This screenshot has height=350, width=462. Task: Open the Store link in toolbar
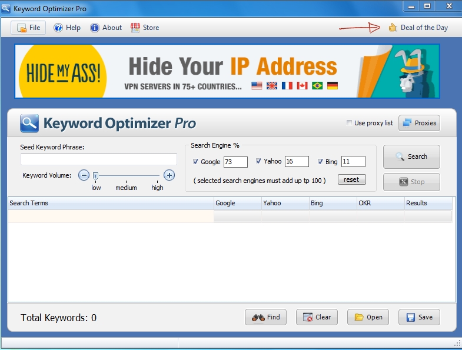click(145, 28)
